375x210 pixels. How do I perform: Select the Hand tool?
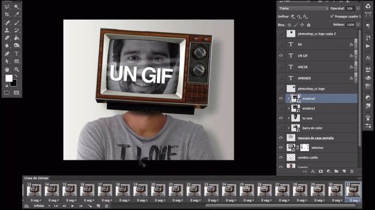[x=7, y=69]
